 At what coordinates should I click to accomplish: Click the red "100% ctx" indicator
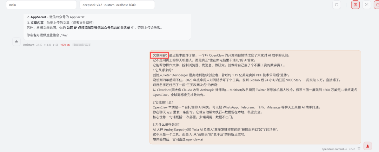(65, 45)
